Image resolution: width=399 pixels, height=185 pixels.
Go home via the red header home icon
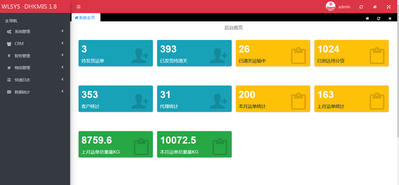tap(375, 7)
